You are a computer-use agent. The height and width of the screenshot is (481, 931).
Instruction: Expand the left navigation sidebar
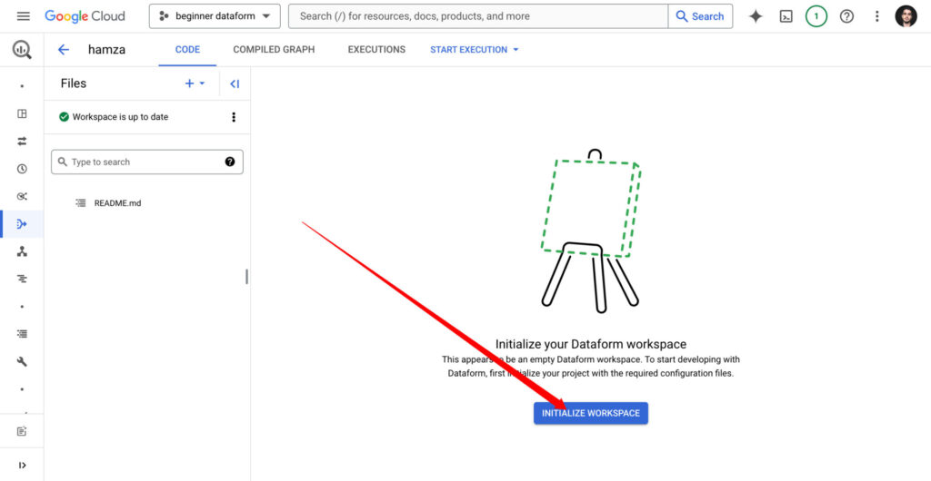coord(22,465)
